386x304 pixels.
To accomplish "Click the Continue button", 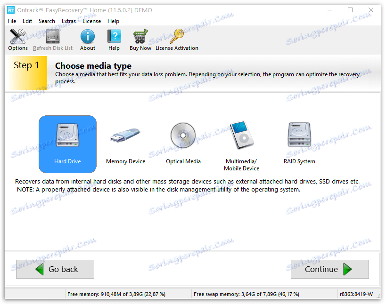I will 329,269.
